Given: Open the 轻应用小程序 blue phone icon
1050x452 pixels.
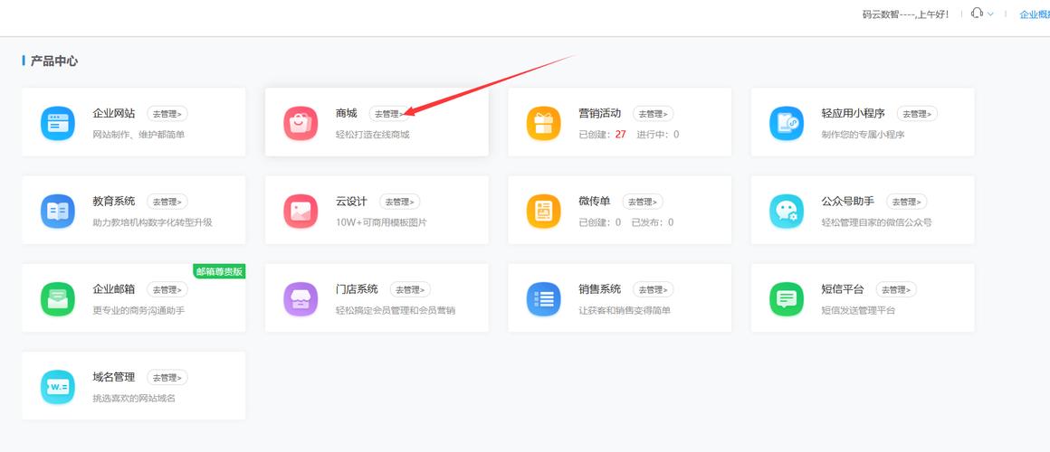Looking at the screenshot, I should click(787, 123).
